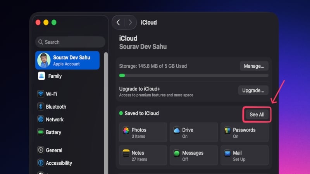This screenshot has width=310, height=174.
Task: Open the Messages tile showing Off
Action: tap(194, 155)
